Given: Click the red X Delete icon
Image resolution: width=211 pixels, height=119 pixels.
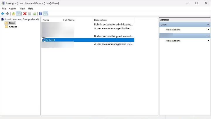Looking at the screenshot, I should (x=25, y=14).
